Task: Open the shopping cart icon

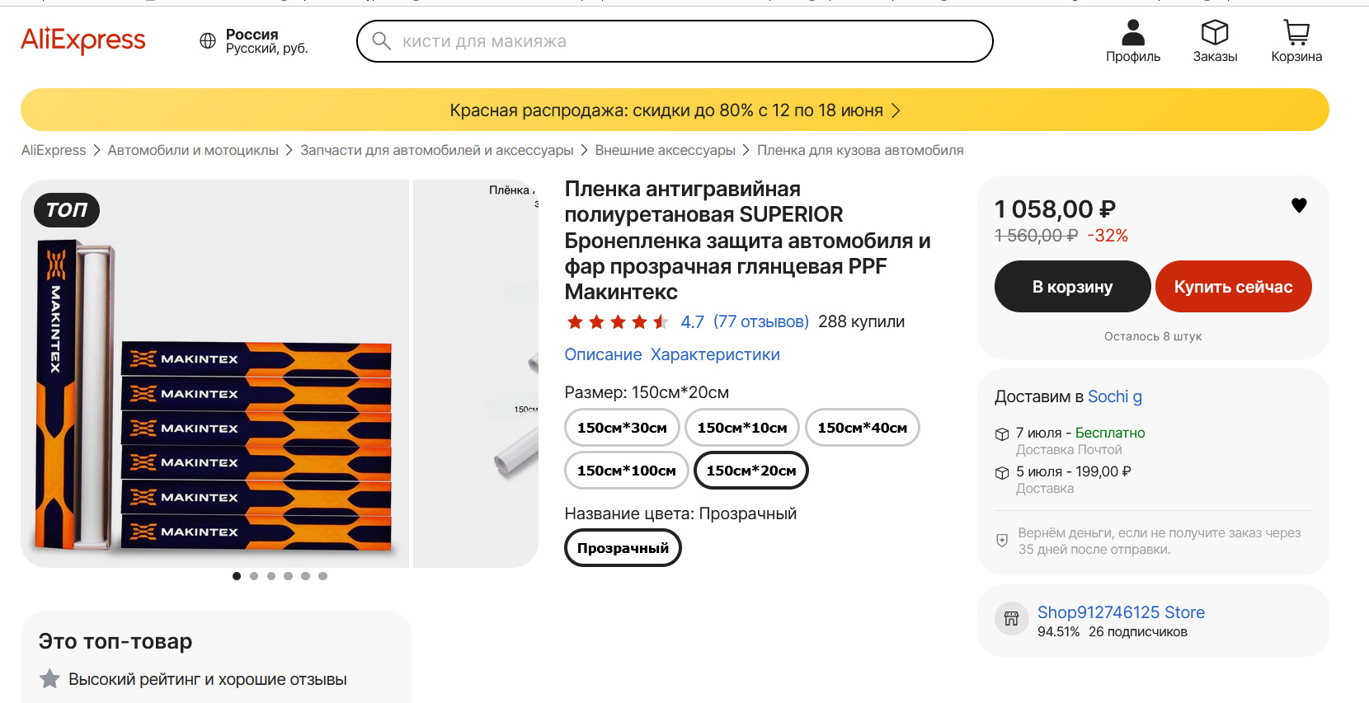Action: [x=1296, y=33]
